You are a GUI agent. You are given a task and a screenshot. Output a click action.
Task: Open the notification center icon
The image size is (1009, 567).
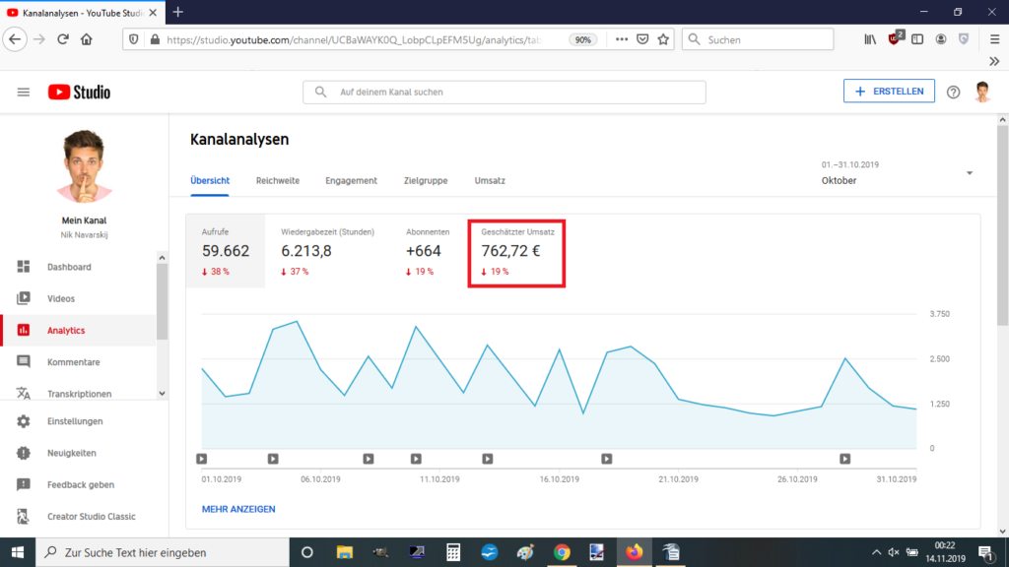point(985,552)
